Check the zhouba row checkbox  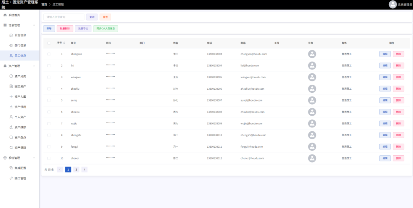click(x=49, y=112)
